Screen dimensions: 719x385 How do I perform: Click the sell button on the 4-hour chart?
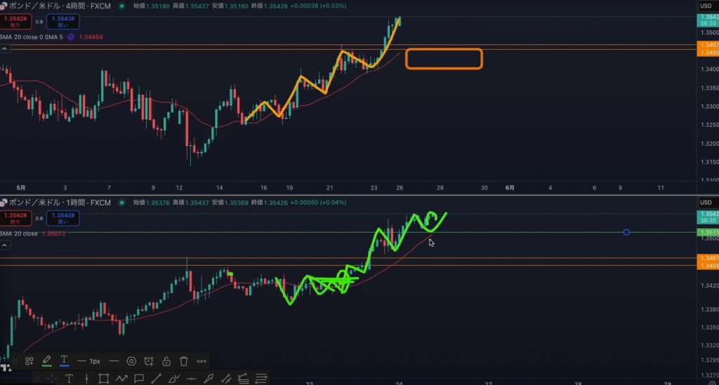click(15, 22)
